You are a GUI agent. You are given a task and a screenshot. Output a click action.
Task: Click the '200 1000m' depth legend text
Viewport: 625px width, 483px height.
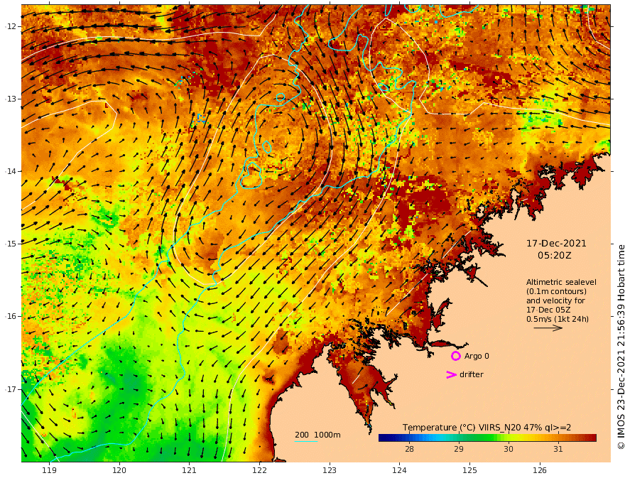317,435
